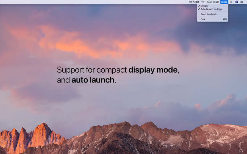Screen dimensions: 247x154
Task: Choose Send feedback ... from the menu
Action: click(x=212, y=14)
